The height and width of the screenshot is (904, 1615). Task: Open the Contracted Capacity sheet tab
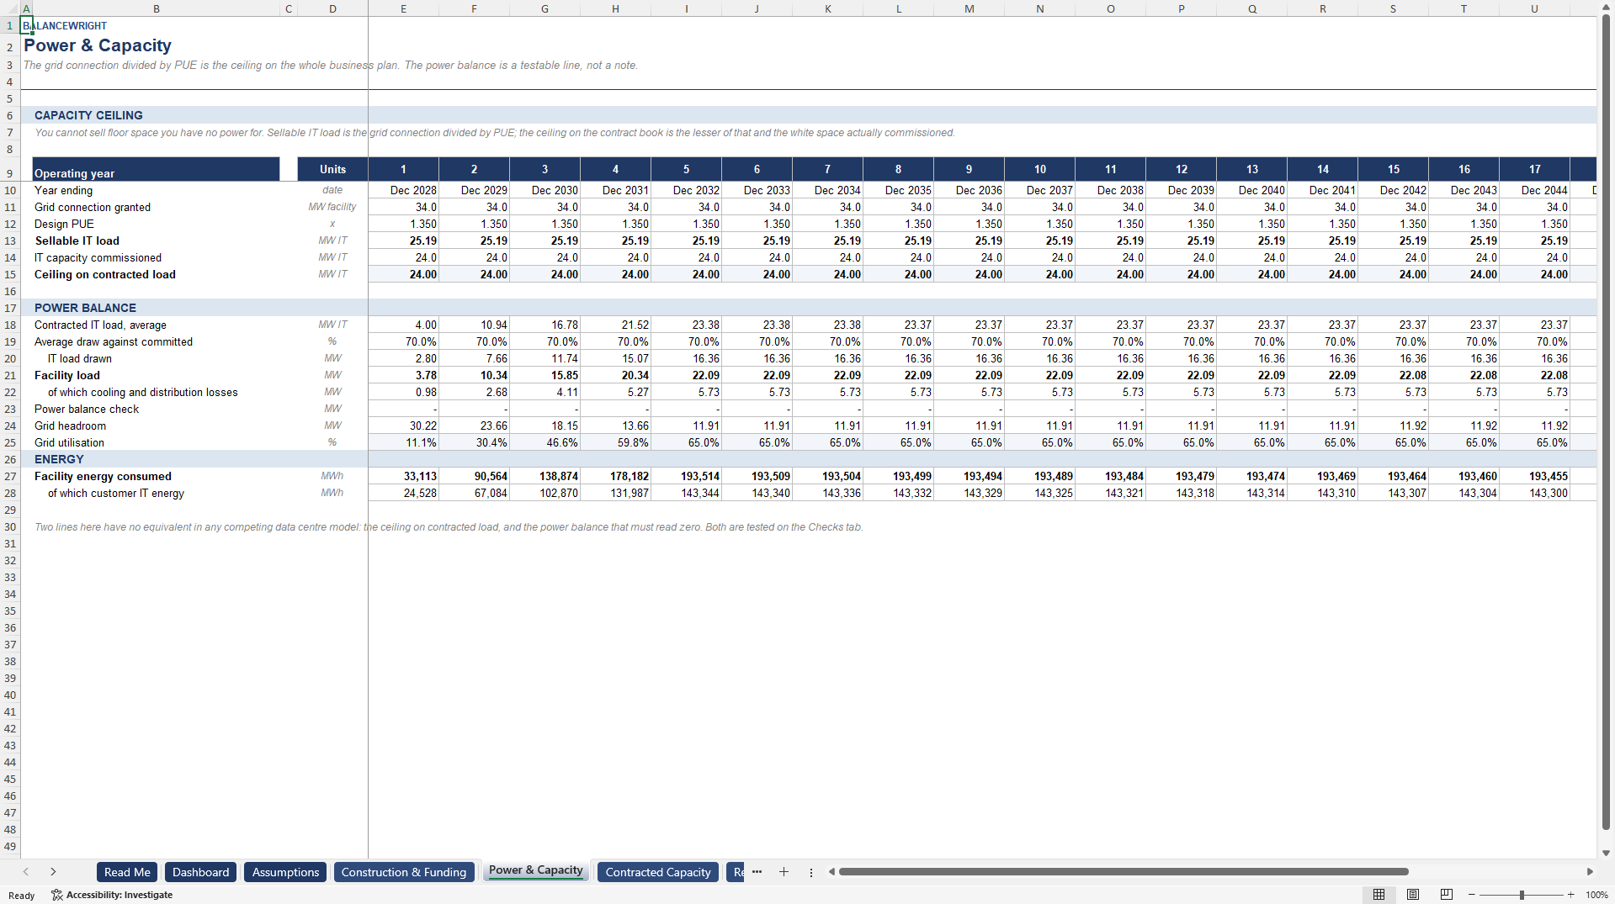tap(658, 872)
